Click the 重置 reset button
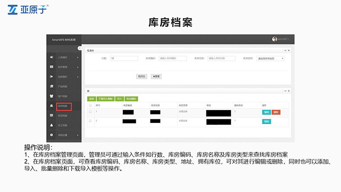This screenshot has width=341, height=192. click(156, 77)
